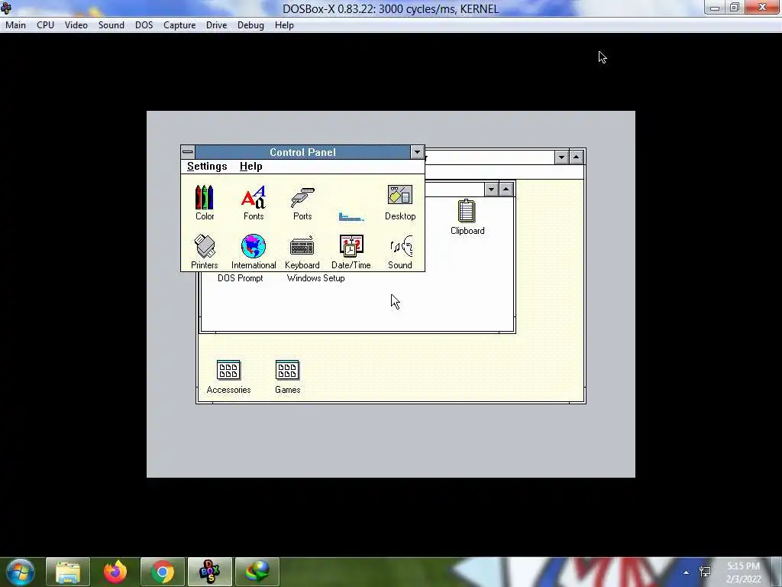Minimize the Main group window
The height and width of the screenshot is (587, 782).
coord(491,190)
